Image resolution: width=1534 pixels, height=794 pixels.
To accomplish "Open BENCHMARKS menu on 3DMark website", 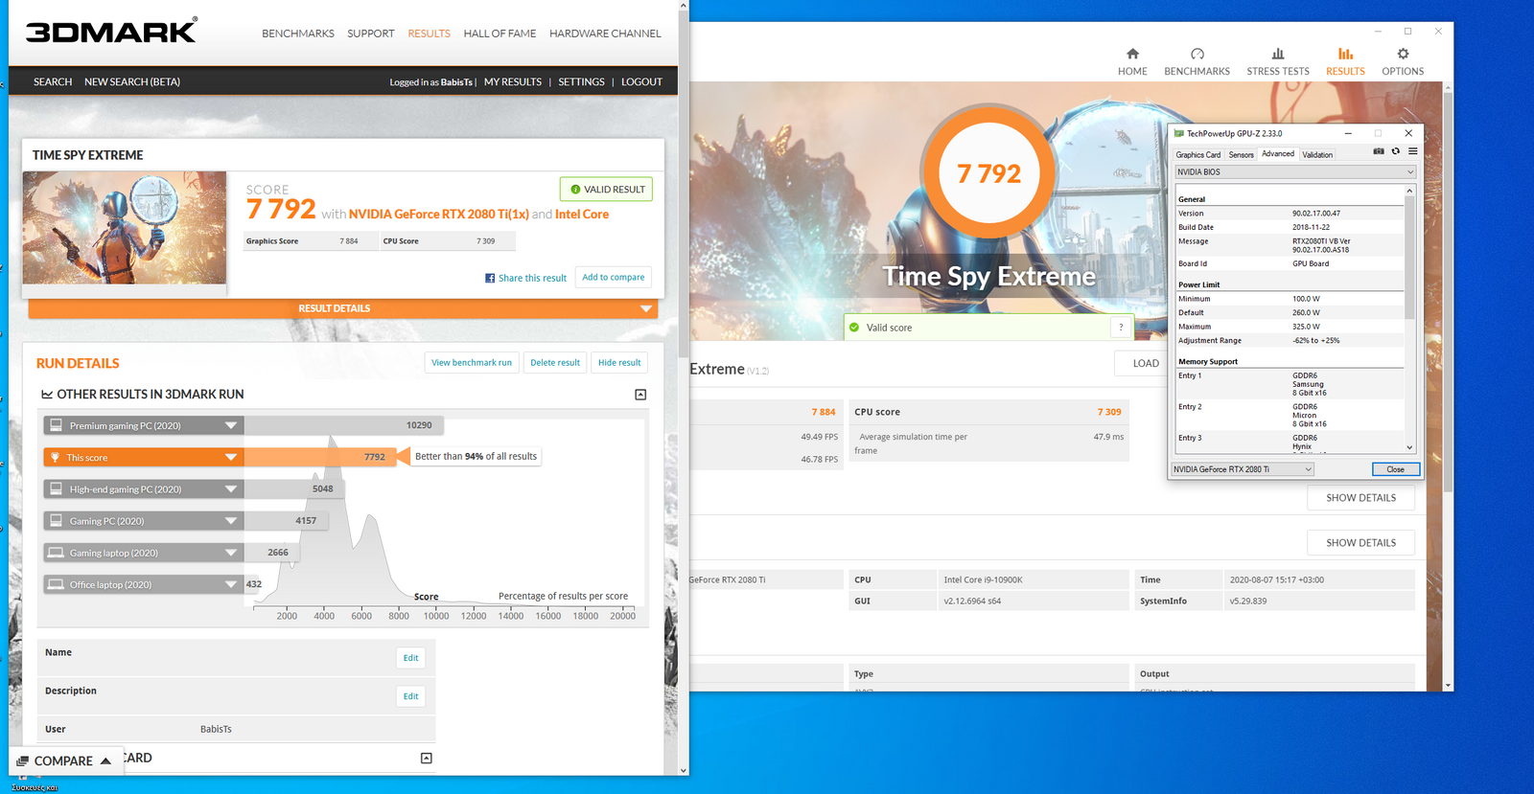I will click(x=298, y=34).
